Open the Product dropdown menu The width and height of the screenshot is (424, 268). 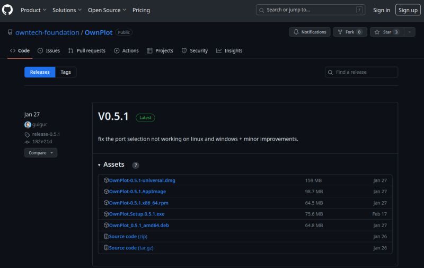pos(33,10)
